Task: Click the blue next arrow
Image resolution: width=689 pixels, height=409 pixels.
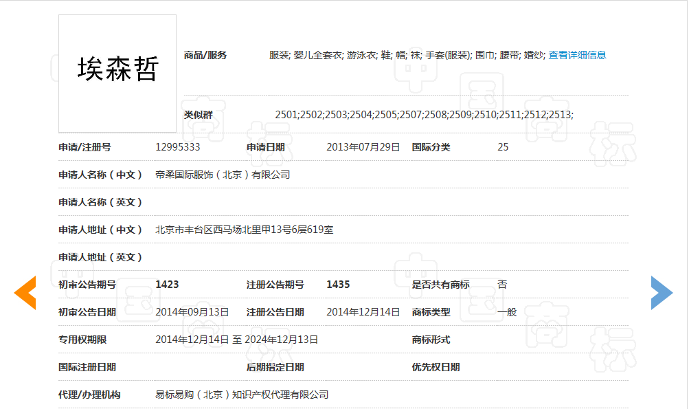Action: click(662, 292)
